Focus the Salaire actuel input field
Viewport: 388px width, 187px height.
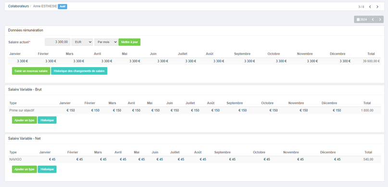tap(57, 42)
